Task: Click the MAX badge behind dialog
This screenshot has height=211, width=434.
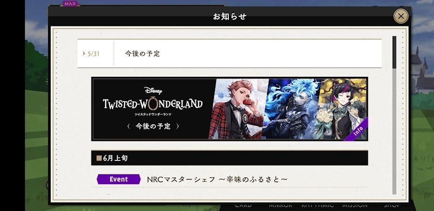Action: click(70, 4)
